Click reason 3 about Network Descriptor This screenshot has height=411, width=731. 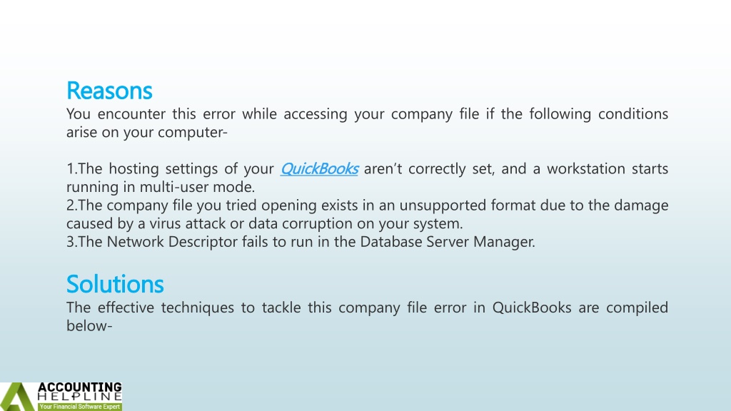[x=301, y=242]
